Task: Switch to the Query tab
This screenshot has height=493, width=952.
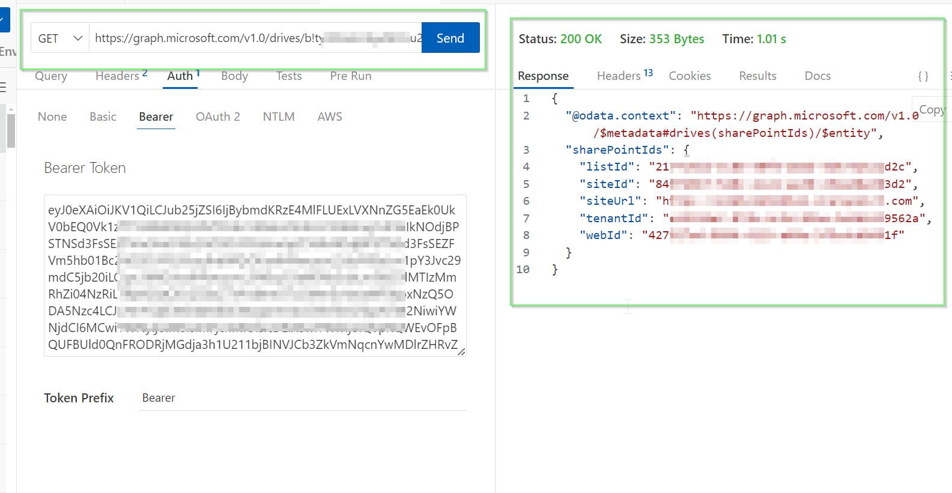Action: tap(51, 76)
